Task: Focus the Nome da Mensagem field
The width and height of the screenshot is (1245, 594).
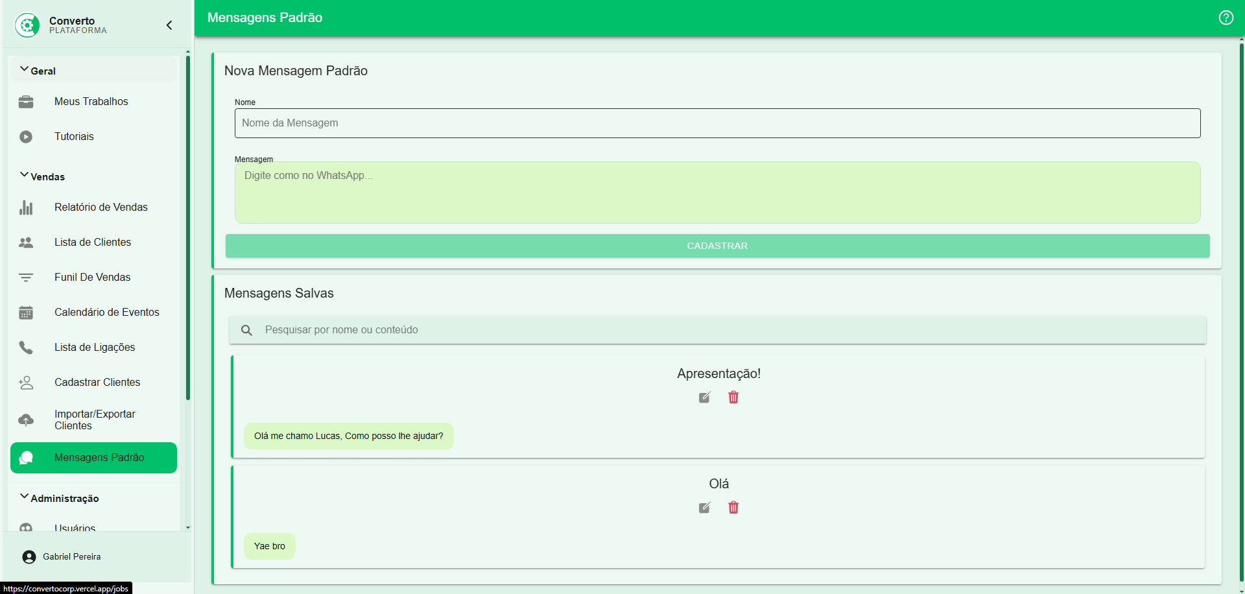Action: (x=717, y=123)
